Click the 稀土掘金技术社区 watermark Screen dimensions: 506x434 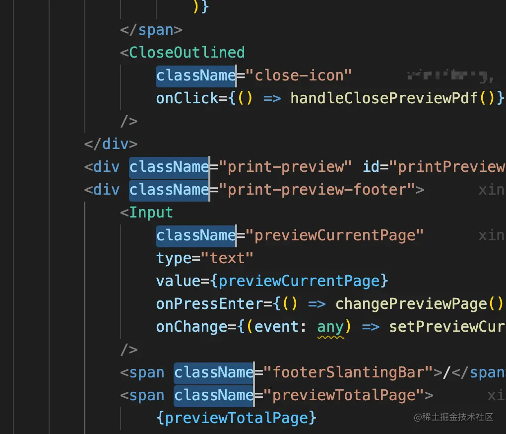pos(453,417)
